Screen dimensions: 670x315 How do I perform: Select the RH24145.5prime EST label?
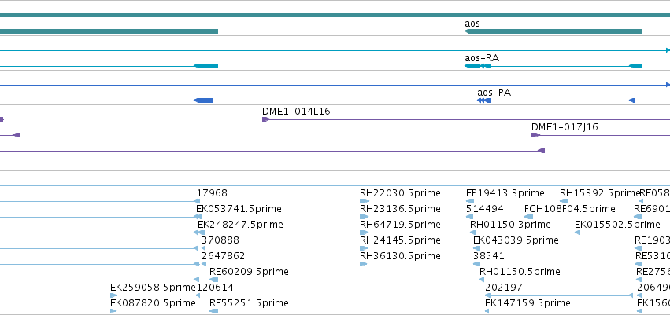[x=400, y=240]
